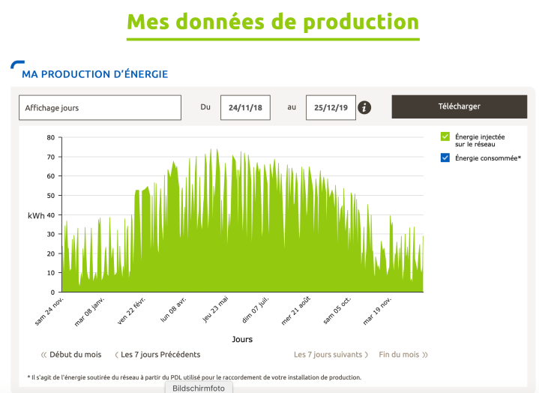The height and width of the screenshot is (393, 539).
Task: Click the MA PRODUCTION D'ÉNERGIE heading
Action: 94,74
